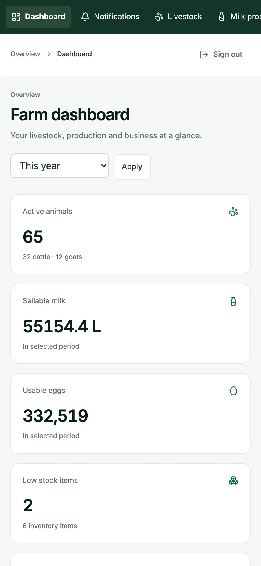The height and width of the screenshot is (566, 261).
Task: Click the 332,519 eggs value
Action: click(55, 416)
